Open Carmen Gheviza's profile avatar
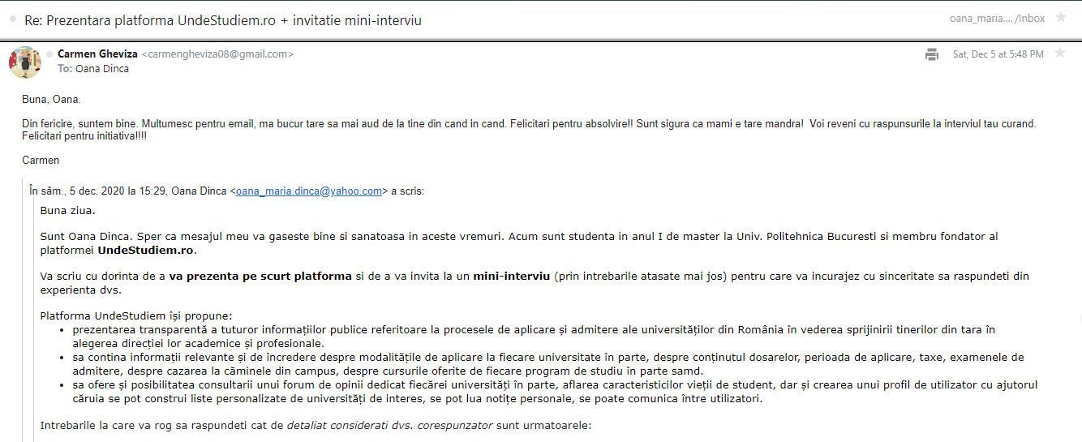1082x442 pixels. (25, 62)
